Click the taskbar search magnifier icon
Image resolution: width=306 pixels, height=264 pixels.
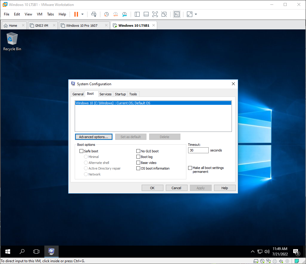tap(22, 252)
